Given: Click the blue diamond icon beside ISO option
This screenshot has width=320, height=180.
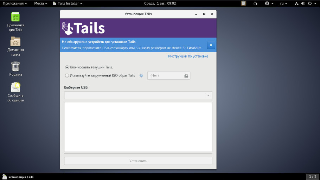Looking at the screenshot, I should pos(141,75).
